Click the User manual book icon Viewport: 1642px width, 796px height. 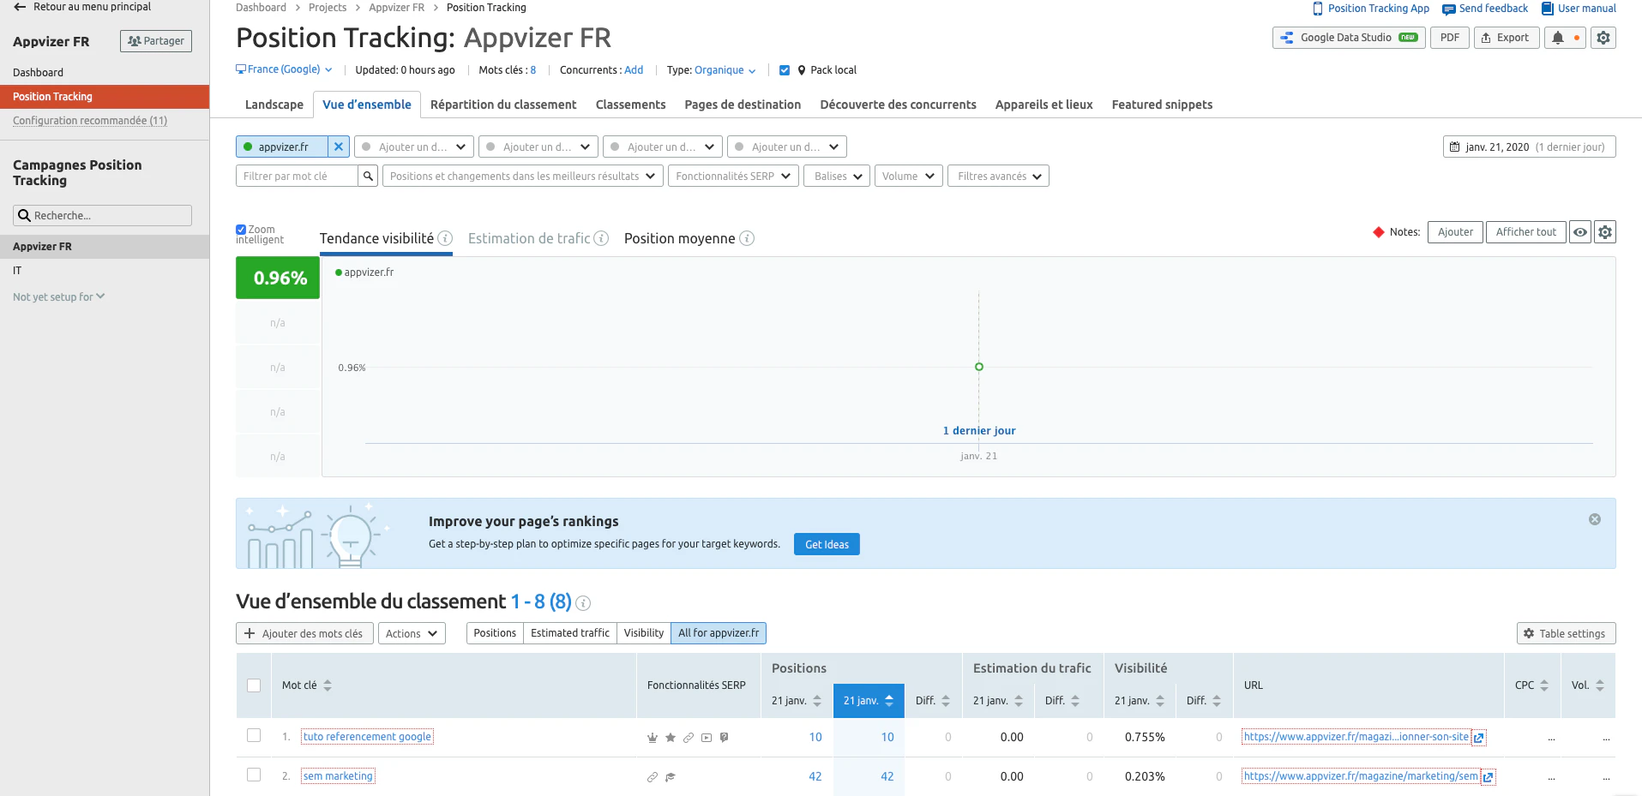click(x=1548, y=9)
